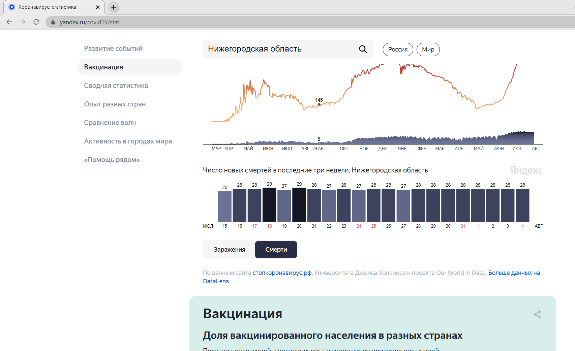Click heading Доля вакцинированного населения в разных странах
This screenshot has width=575, height=351.
click(x=333, y=336)
